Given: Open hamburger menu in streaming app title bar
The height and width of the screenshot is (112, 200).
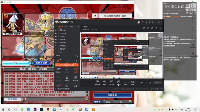Looking at the screenshot, I should pyautogui.click(x=153, y=22).
